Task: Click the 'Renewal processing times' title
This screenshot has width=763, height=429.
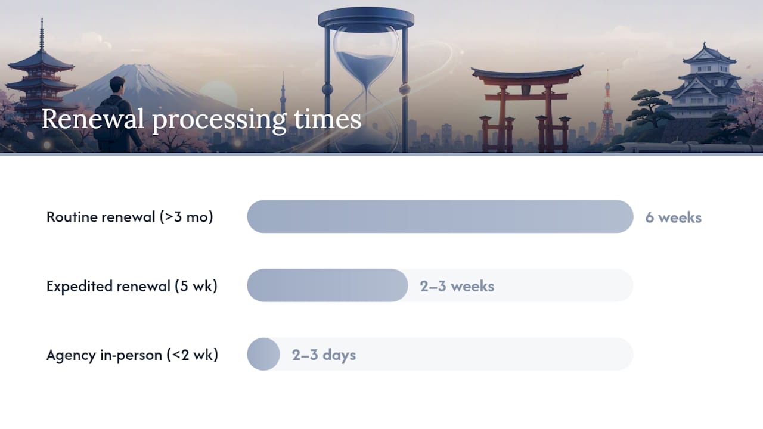Action: tap(201, 119)
